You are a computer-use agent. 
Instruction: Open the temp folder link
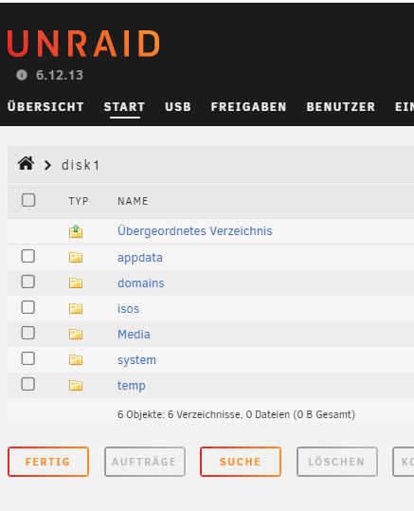[x=132, y=386]
